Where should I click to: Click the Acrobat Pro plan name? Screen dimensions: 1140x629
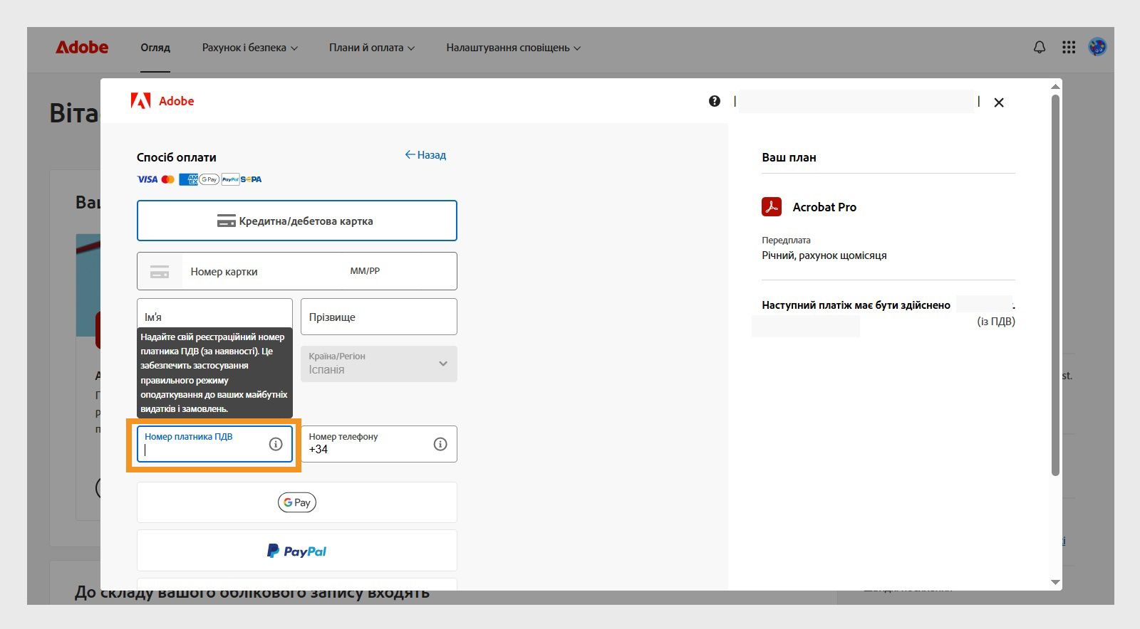[x=824, y=207]
